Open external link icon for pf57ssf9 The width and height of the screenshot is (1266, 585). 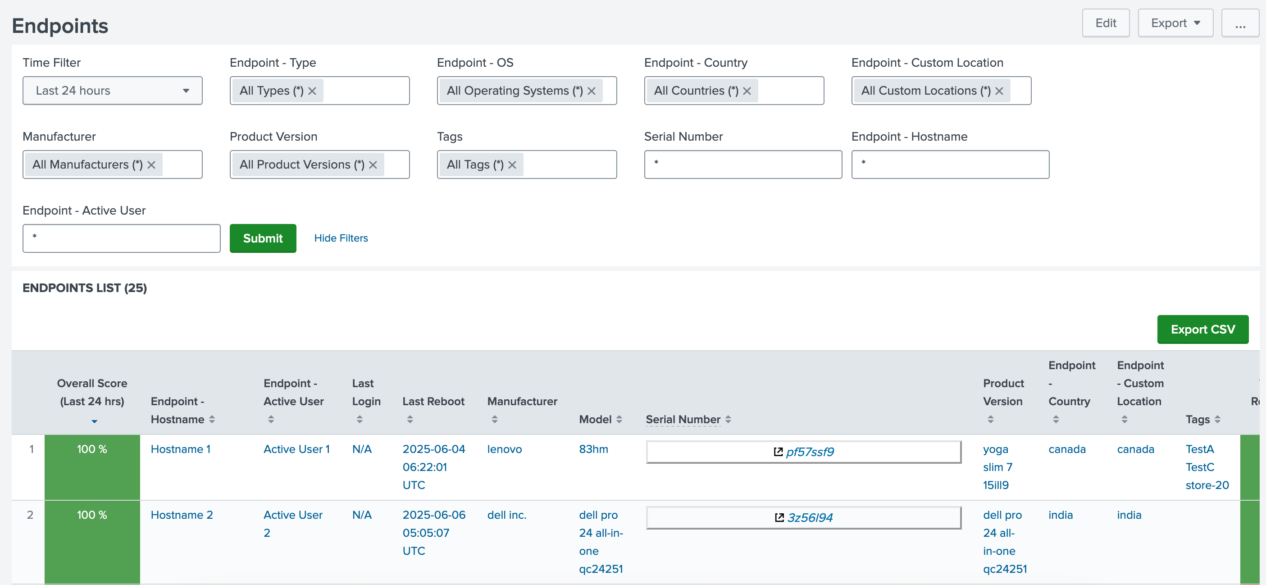pos(778,451)
